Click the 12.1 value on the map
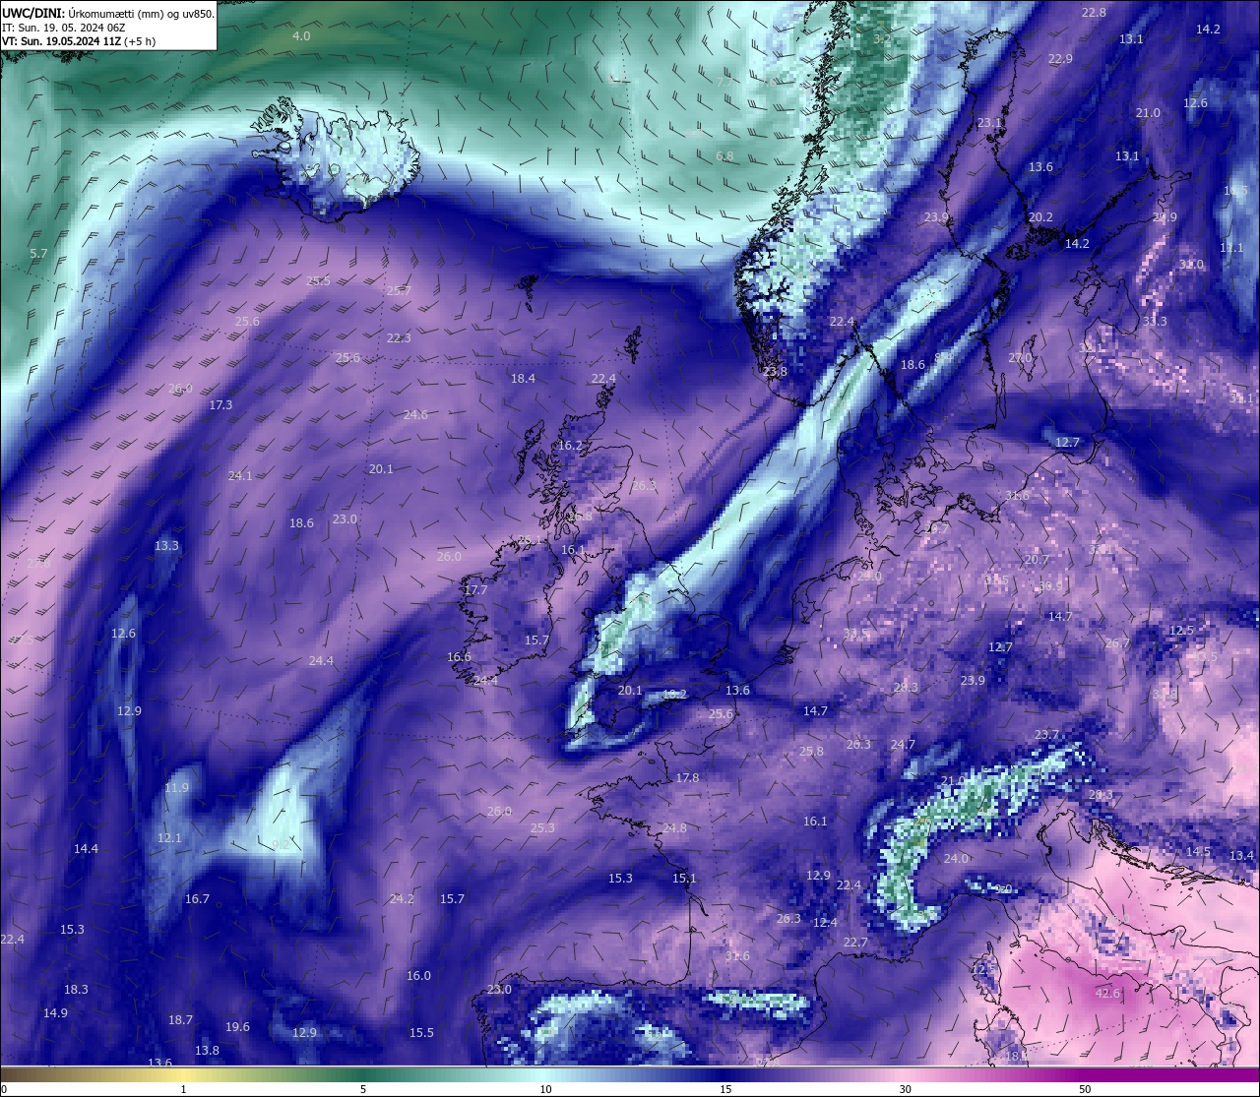The image size is (1260, 1097). pos(169,837)
